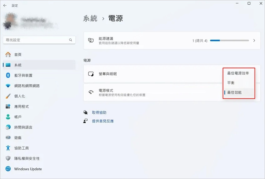
Task: Click the 螢幕與睡眠 screen icon
Action: click(x=91, y=74)
